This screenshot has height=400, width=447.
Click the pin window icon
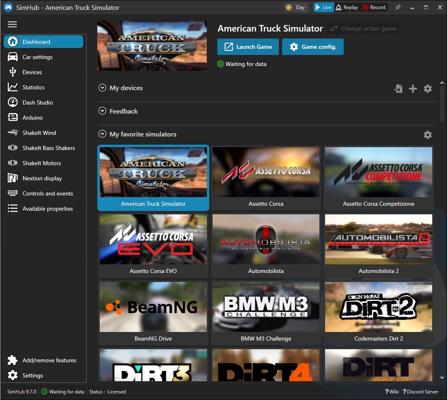click(398, 7)
